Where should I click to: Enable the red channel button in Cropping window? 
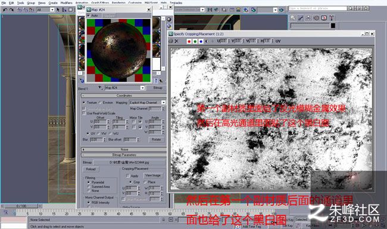click(x=189, y=41)
